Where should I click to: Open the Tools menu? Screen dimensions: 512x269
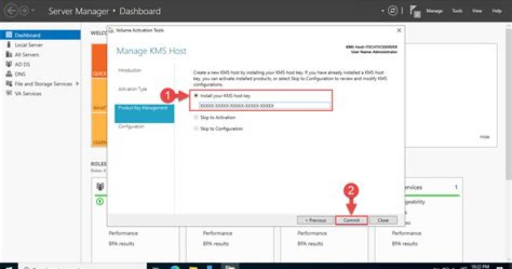[457, 11]
